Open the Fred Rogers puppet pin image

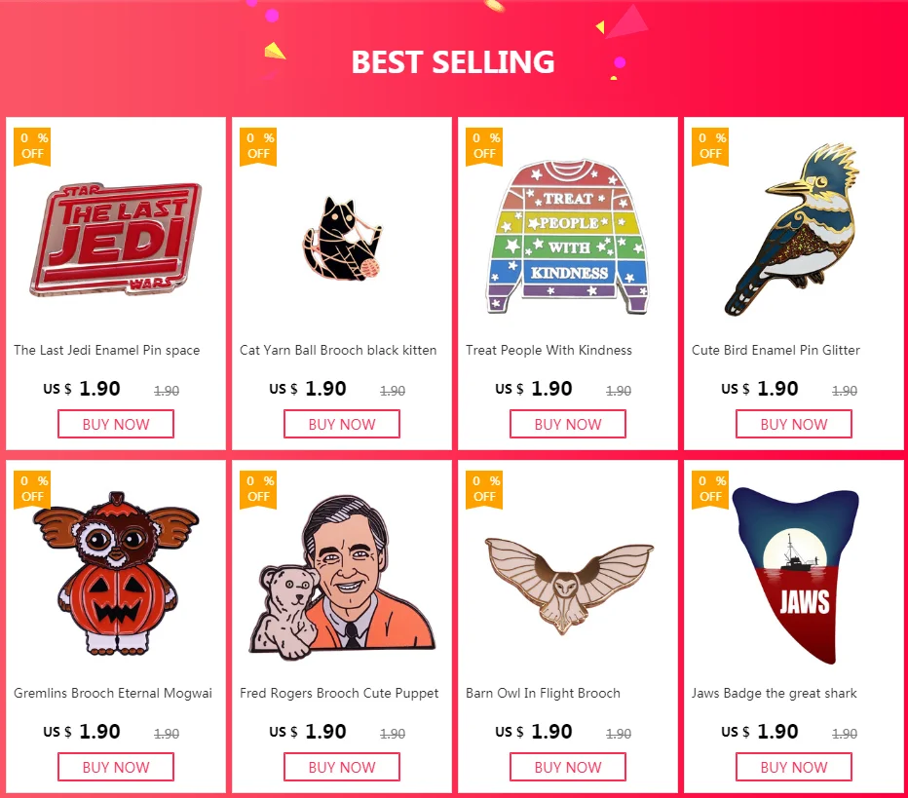[x=342, y=578]
